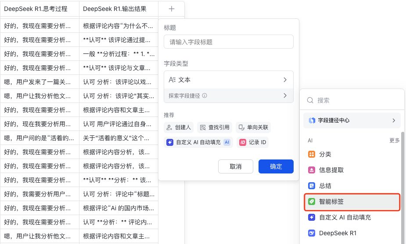Image resolution: width=406 pixels, height=244 pixels.
Task: Click cell 一般 **分析过程：** 1. *...
Action: 119,54
